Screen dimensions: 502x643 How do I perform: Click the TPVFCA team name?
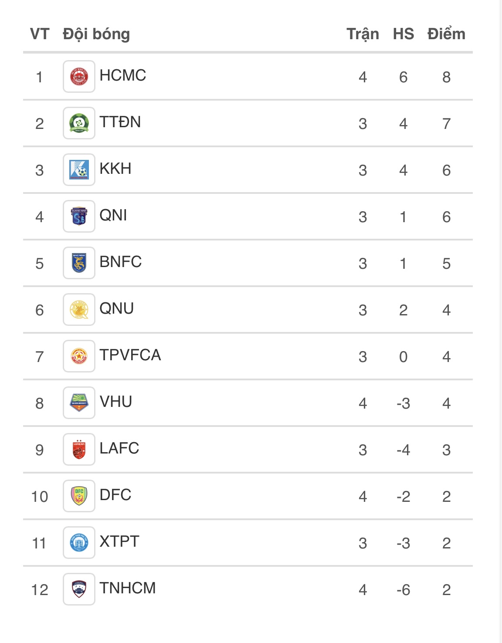point(130,355)
